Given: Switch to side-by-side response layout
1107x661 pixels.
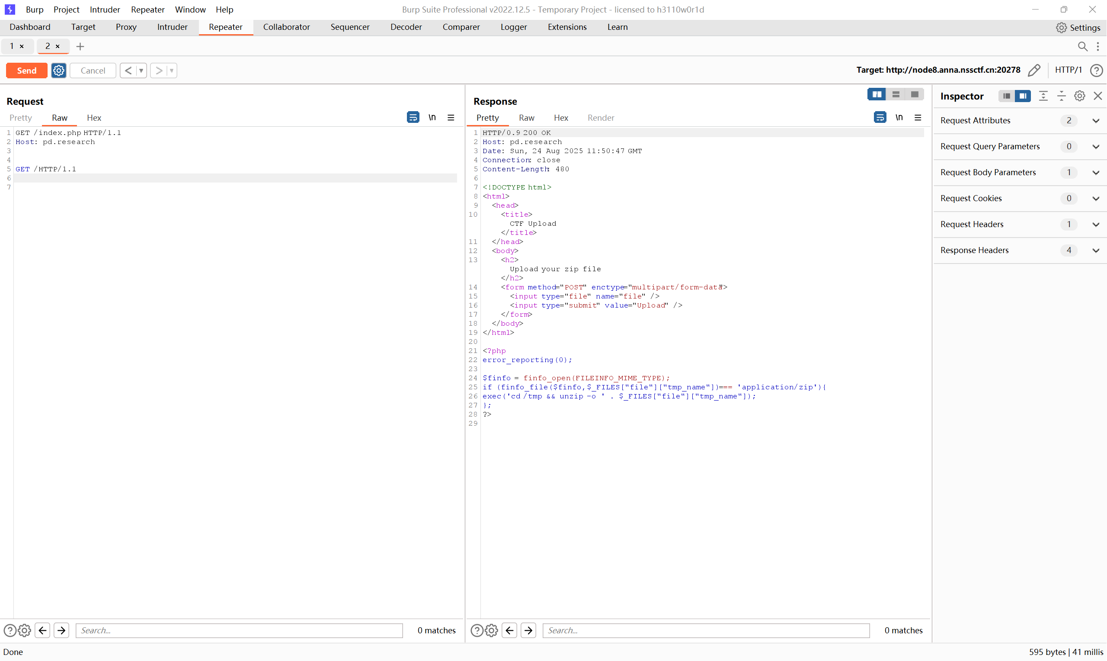Looking at the screenshot, I should (x=877, y=94).
